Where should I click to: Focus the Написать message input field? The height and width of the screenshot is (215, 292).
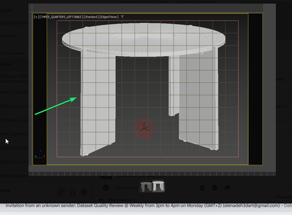coord(127,188)
